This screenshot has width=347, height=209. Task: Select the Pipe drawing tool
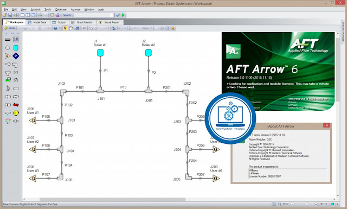click(x=8, y=40)
